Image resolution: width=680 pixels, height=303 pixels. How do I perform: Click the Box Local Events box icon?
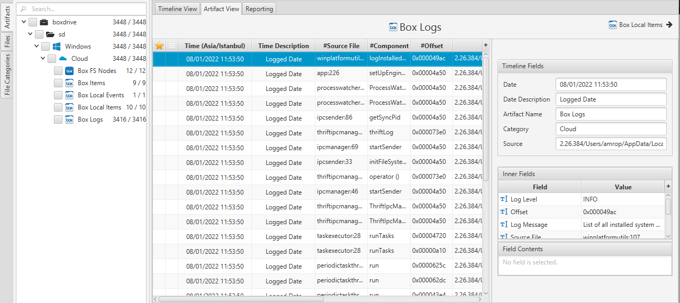pyautogui.click(x=69, y=95)
